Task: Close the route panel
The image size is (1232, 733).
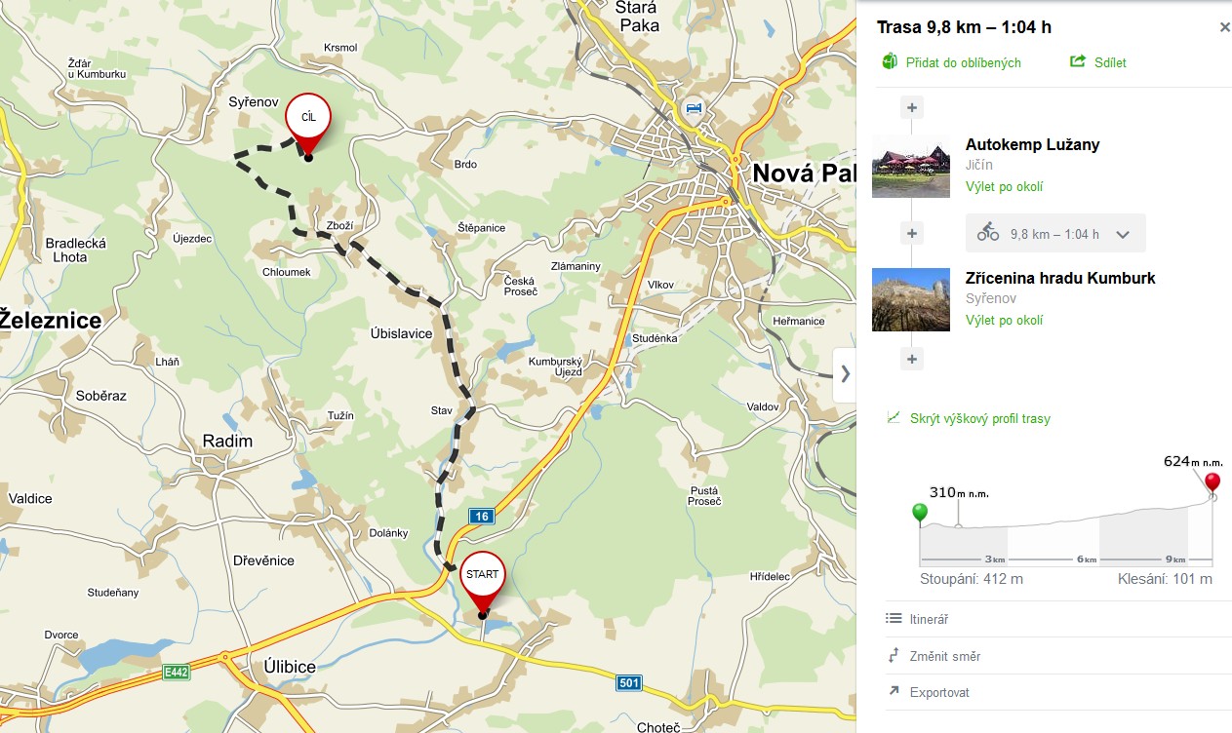Action: coord(1225,27)
